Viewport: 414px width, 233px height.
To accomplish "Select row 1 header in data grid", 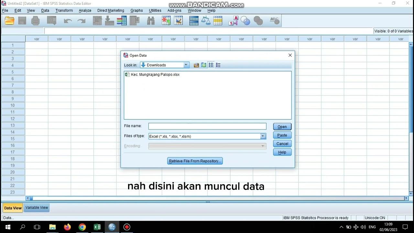I will pos(13,45).
